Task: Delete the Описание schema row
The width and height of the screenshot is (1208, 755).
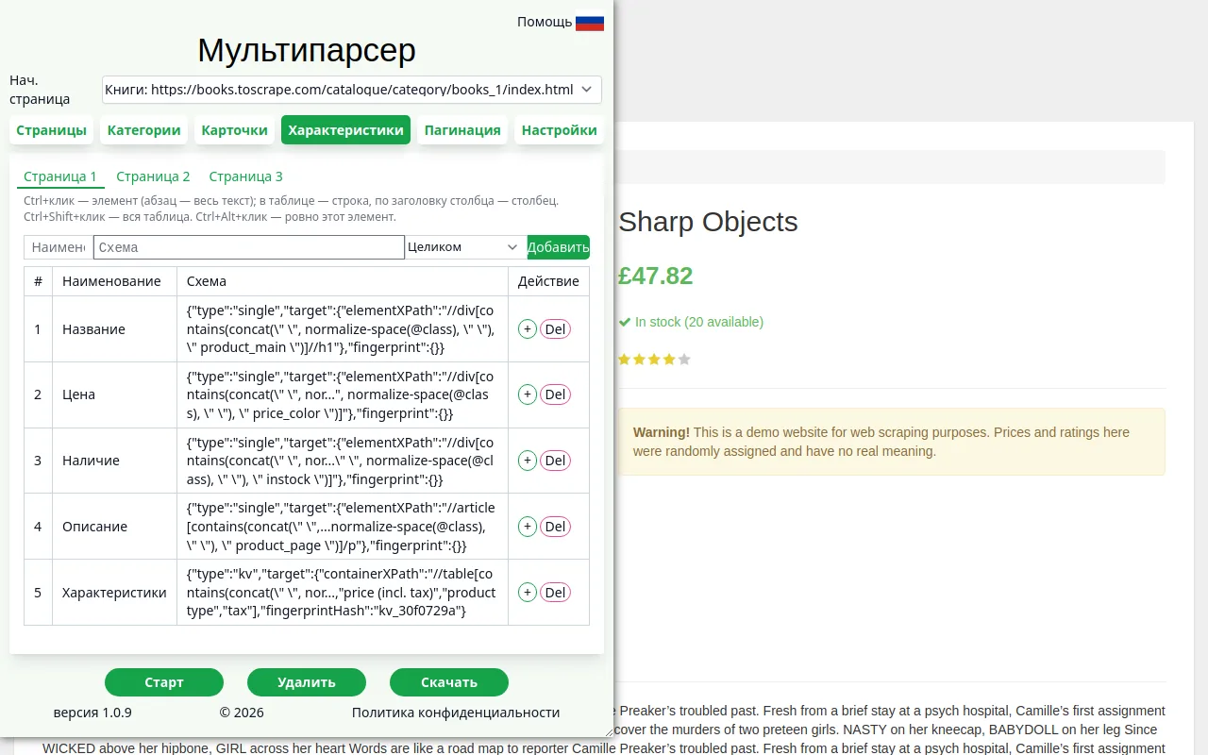Action: click(x=555, y=527)
